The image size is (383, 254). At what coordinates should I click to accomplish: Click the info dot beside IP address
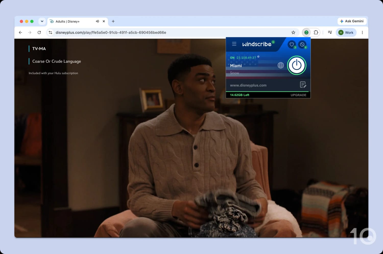pyautogui.click(x=258, y=57)
